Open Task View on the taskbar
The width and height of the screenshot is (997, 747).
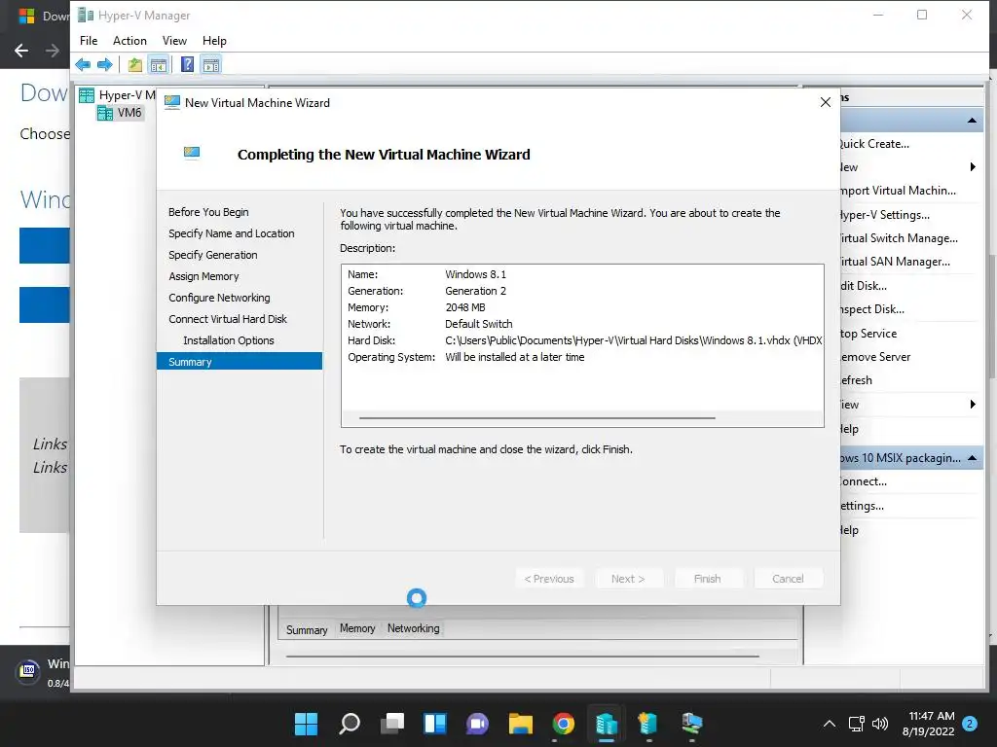[391, 723]
